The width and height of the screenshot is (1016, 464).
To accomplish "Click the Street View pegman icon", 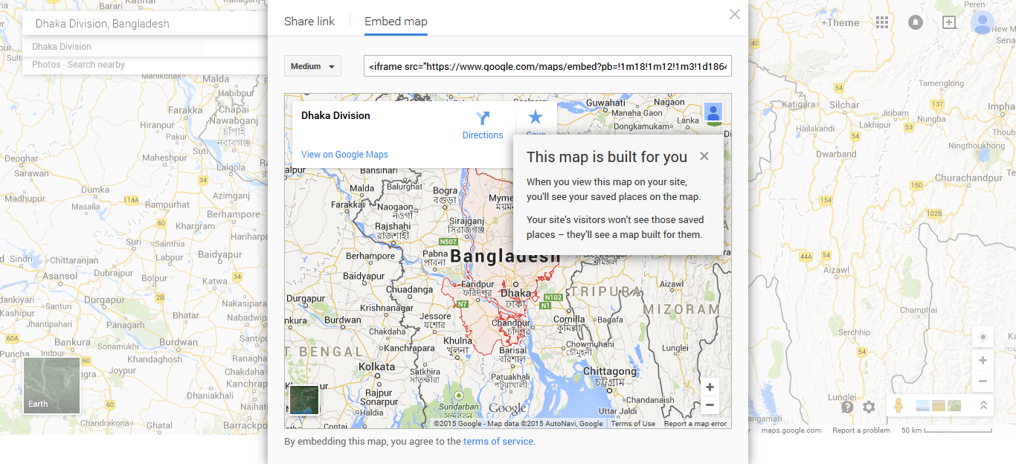I will 898,406.
